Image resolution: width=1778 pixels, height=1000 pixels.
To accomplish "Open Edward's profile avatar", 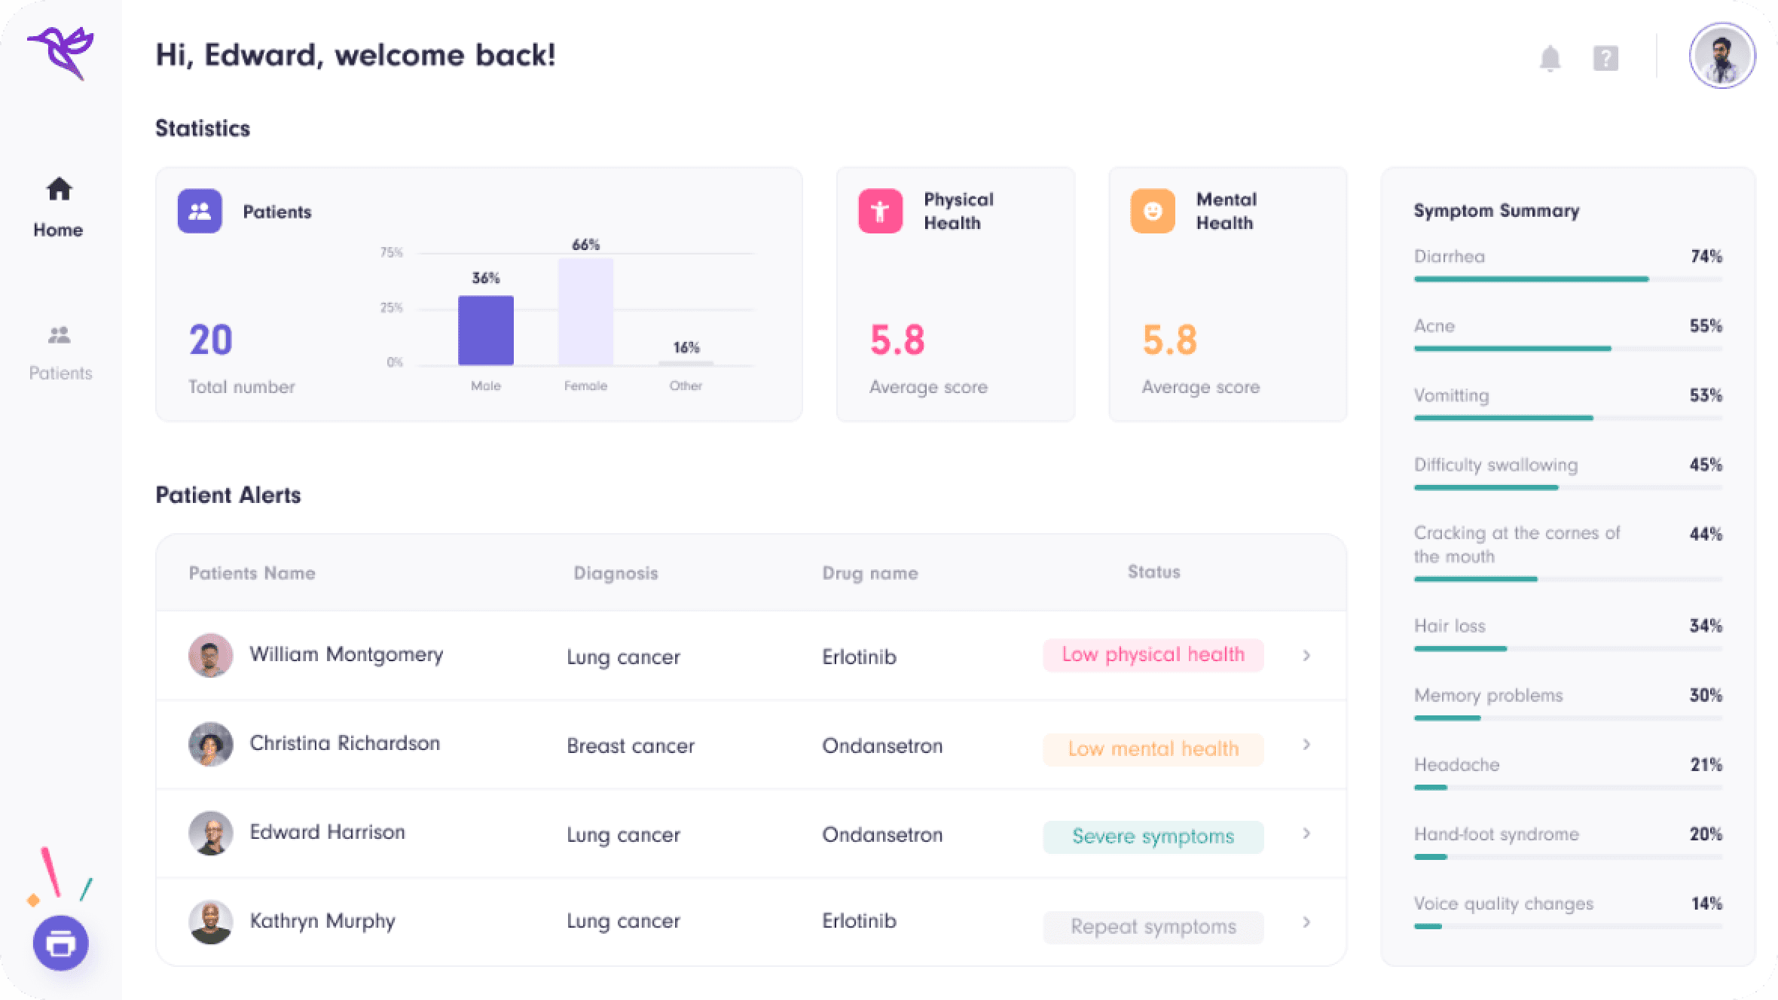I will click(1721, 56).
